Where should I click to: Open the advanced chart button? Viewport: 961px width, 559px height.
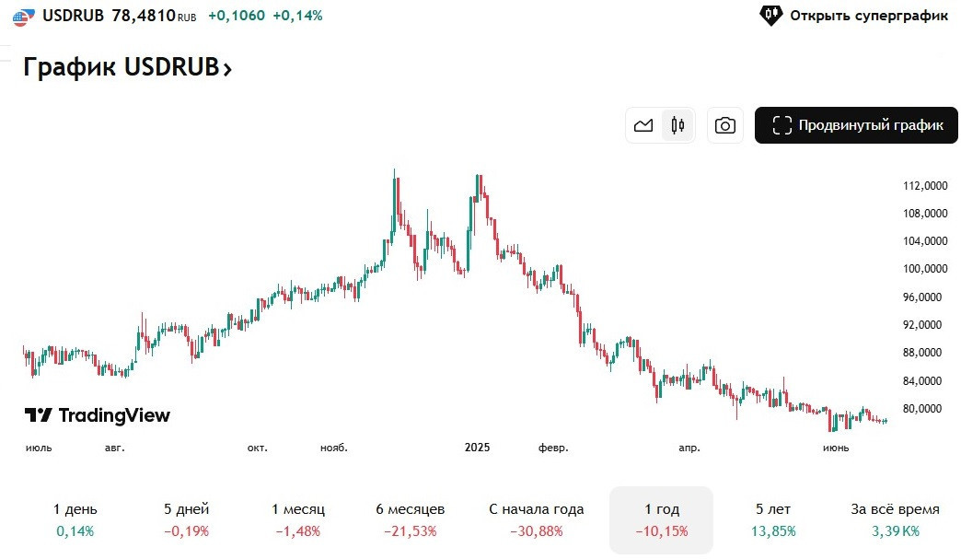pyautogui.click(x=856, y=126)
